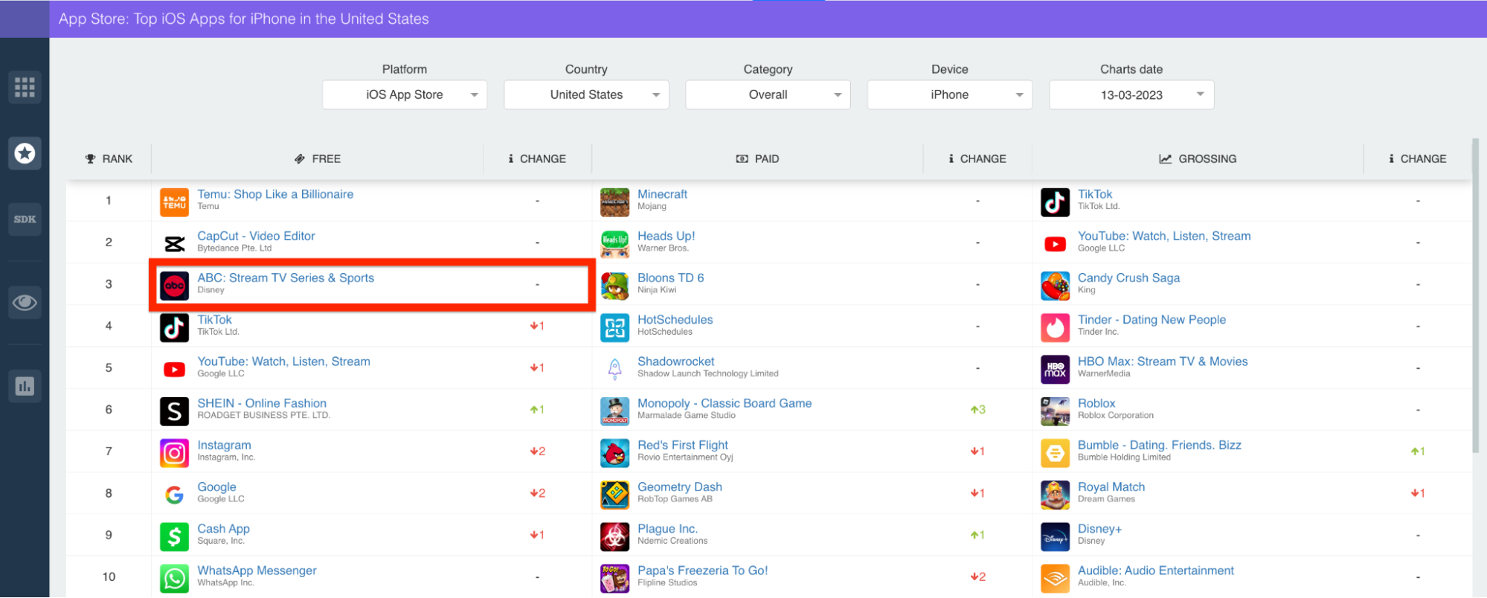
Task: Click the Minecraft app icon
Action: [x=614, y=202]
